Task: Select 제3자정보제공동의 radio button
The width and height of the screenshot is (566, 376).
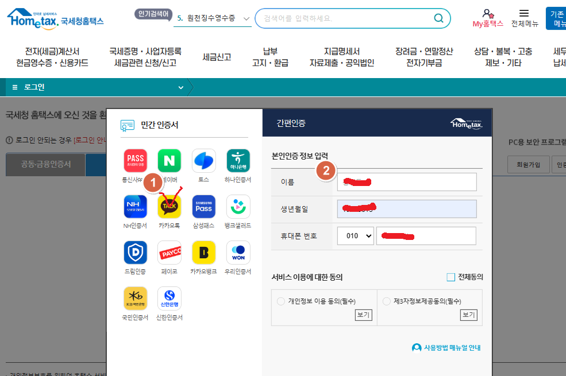Action: pyautogui.click(x=387, y=301)
